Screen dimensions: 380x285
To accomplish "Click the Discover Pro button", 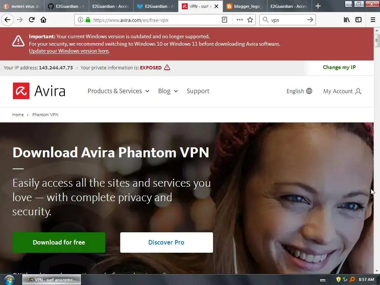I will (x=167, y=242).
